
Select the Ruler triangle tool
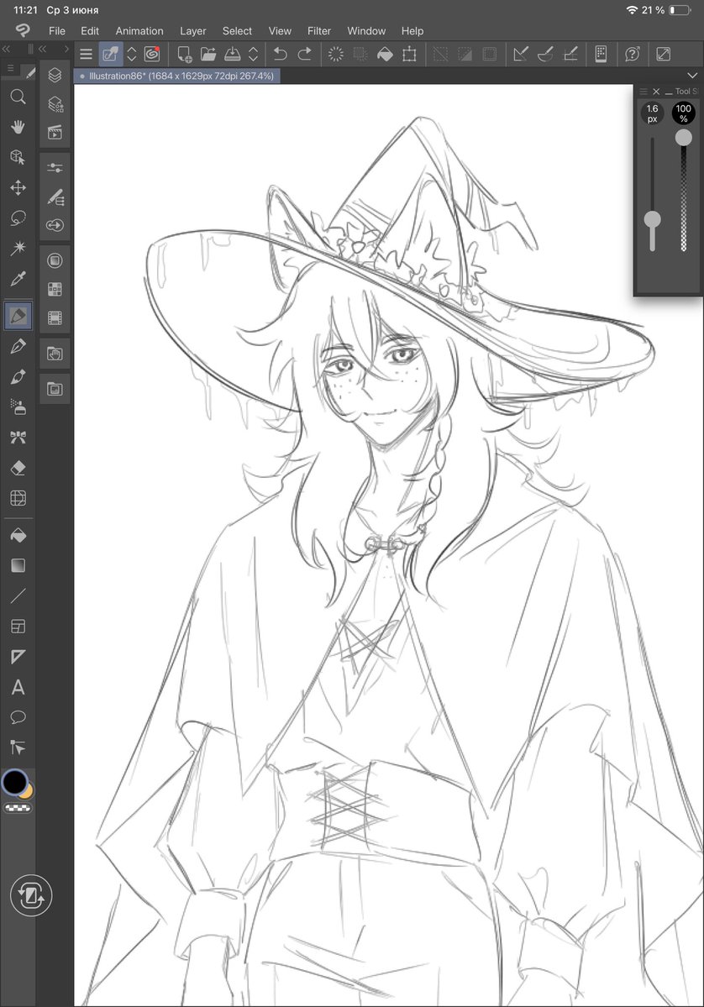coord(18,656)
